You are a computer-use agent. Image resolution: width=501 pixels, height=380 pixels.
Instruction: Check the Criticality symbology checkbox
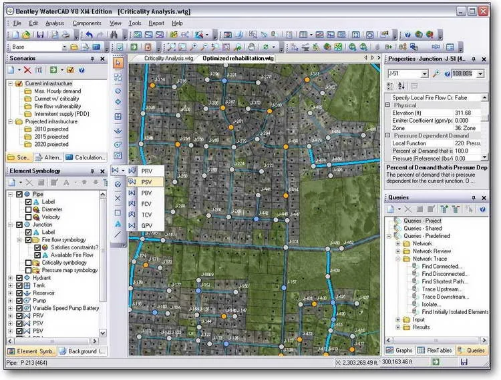28,263
